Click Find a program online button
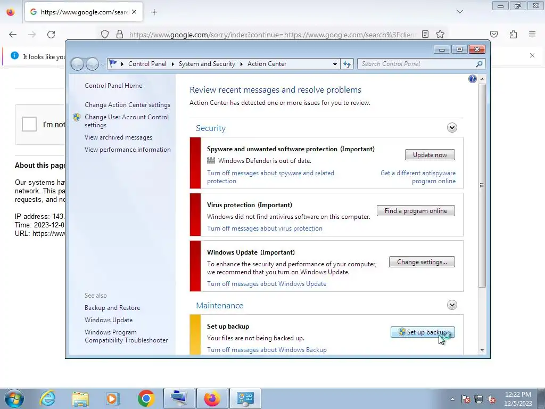Screen dimensions: 545x409 (x=416, y=211)
